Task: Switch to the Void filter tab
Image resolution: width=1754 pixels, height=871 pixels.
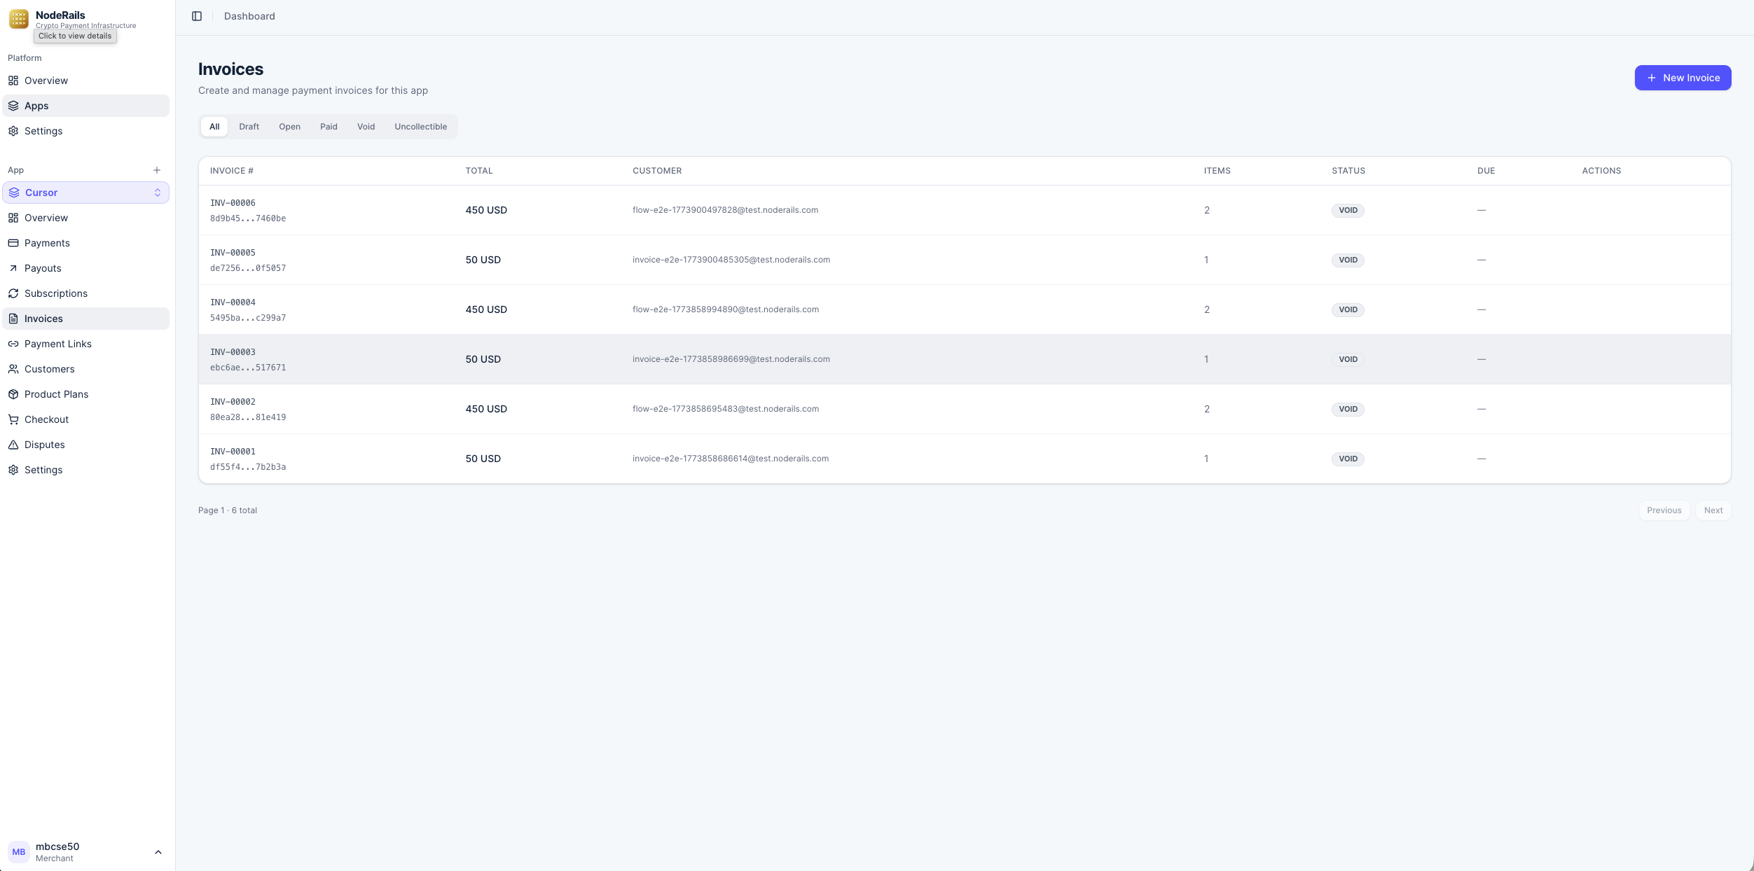Action: pos(366,127)
